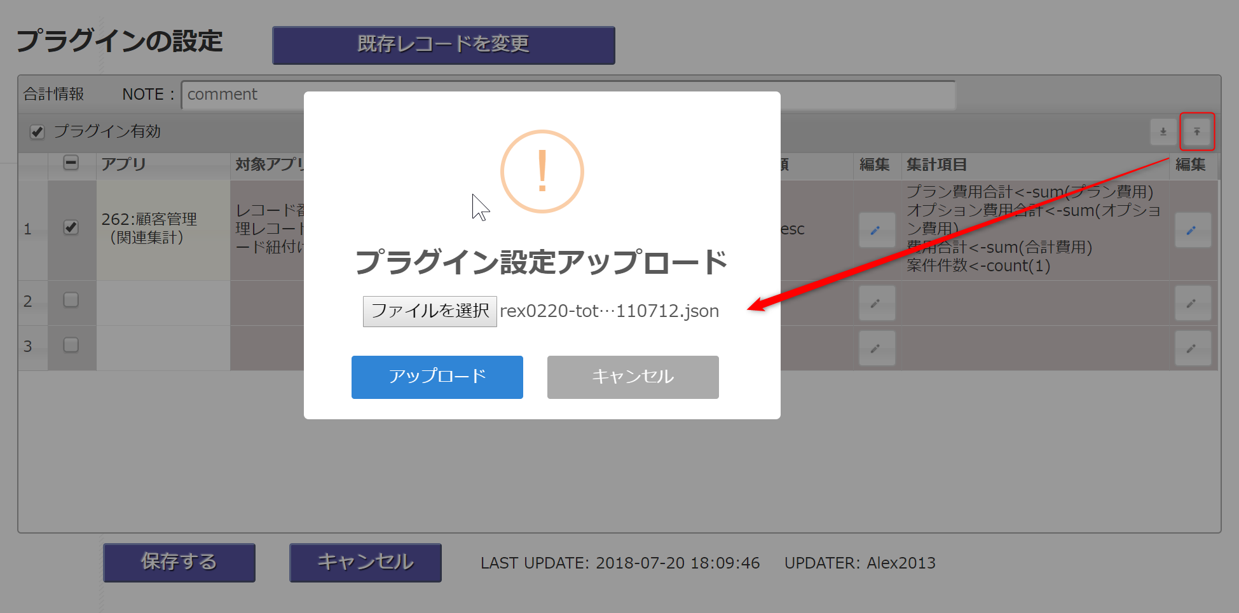Edit row 1 aggregate items pencil icon

(x=1193, y=230)
